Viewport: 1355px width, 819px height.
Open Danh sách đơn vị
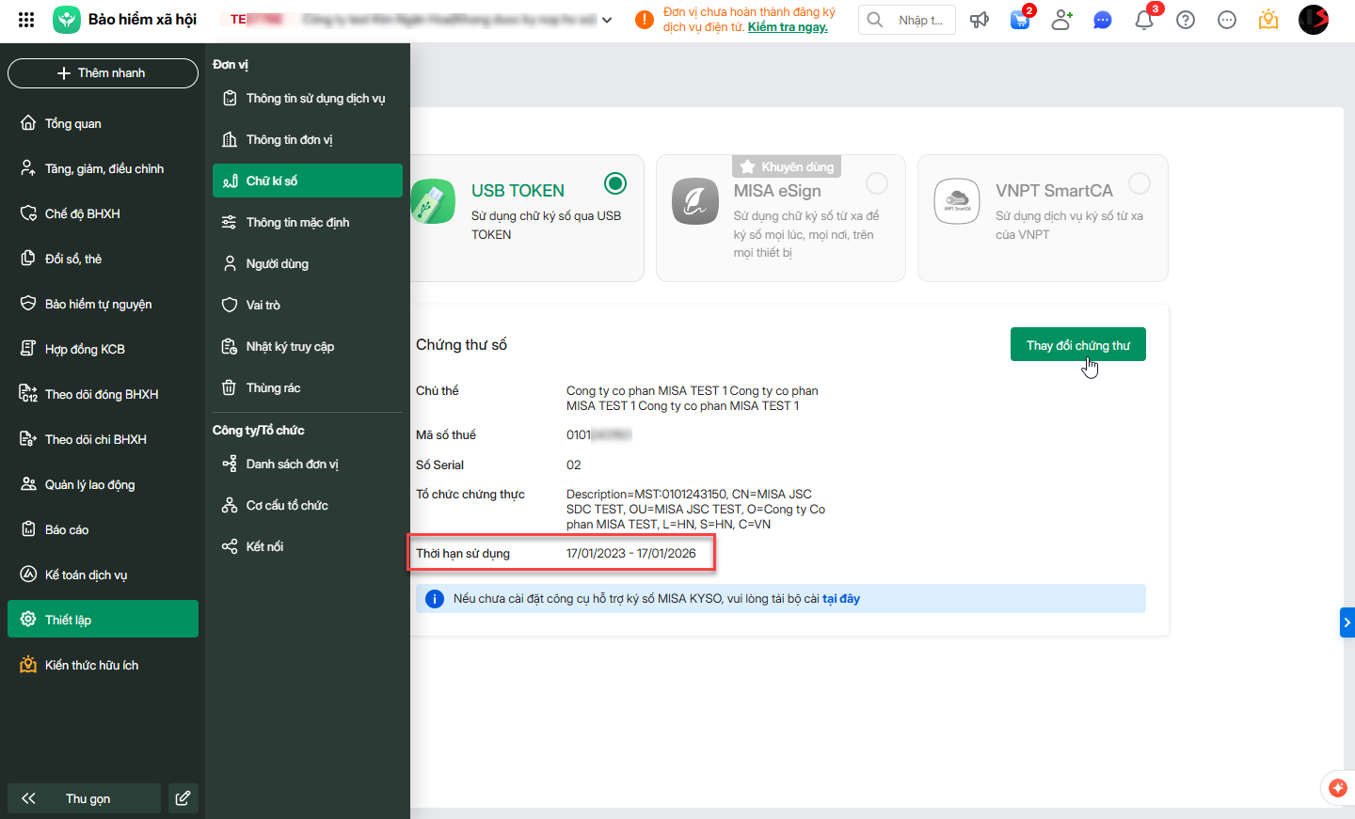[x=308, y=464]
